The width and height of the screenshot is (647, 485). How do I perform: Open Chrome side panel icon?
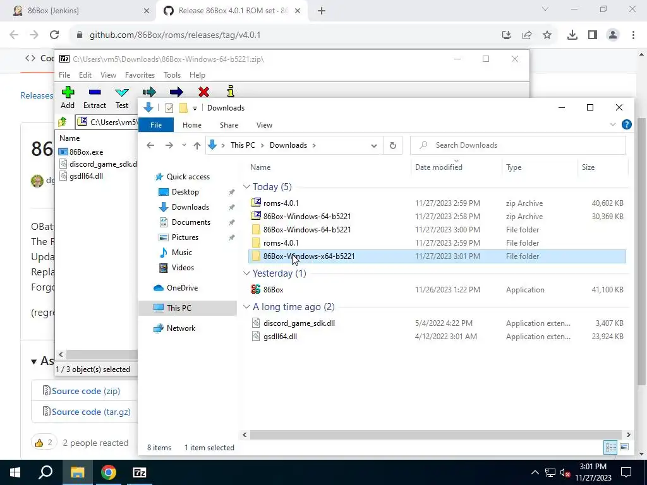pyautogui.click(x=593, y=35)
